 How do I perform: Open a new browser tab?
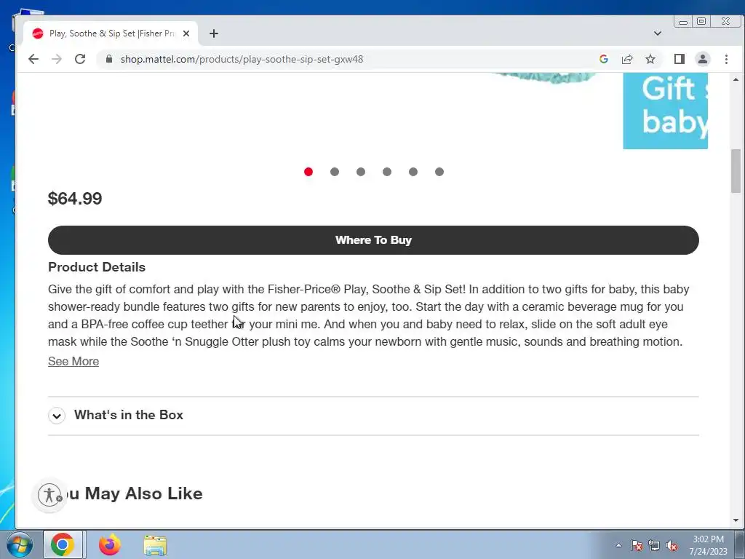(x=214, y=33)
